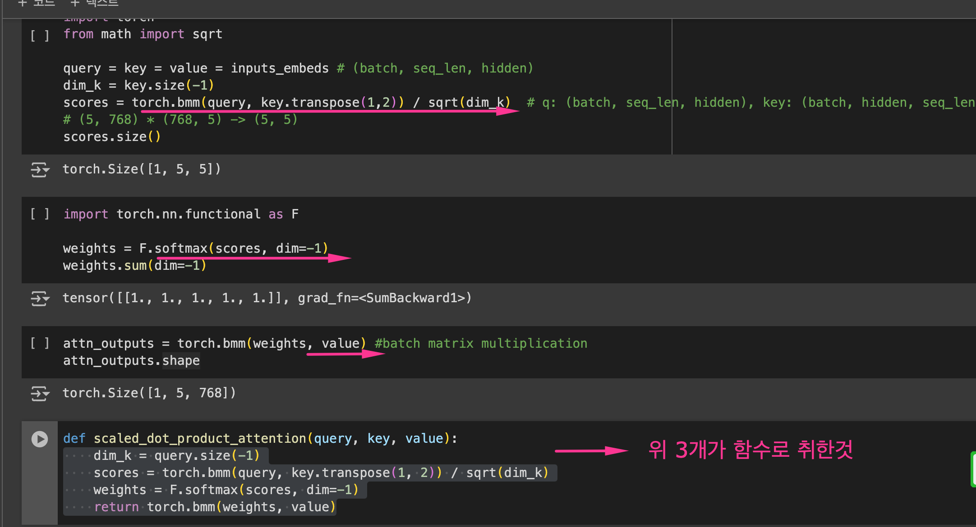The height and width of the screenshot is (527, 976).
Task: Click run bracket of the attn_outputs cell
Action: 40,343
